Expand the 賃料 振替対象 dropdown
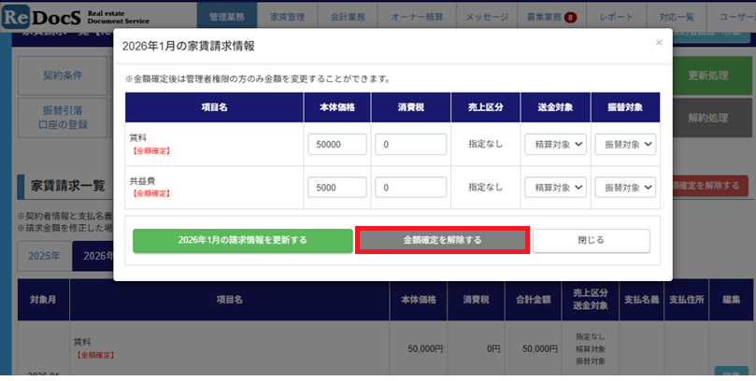This screenshot has width=756, height=381. [x=625, y=145]
